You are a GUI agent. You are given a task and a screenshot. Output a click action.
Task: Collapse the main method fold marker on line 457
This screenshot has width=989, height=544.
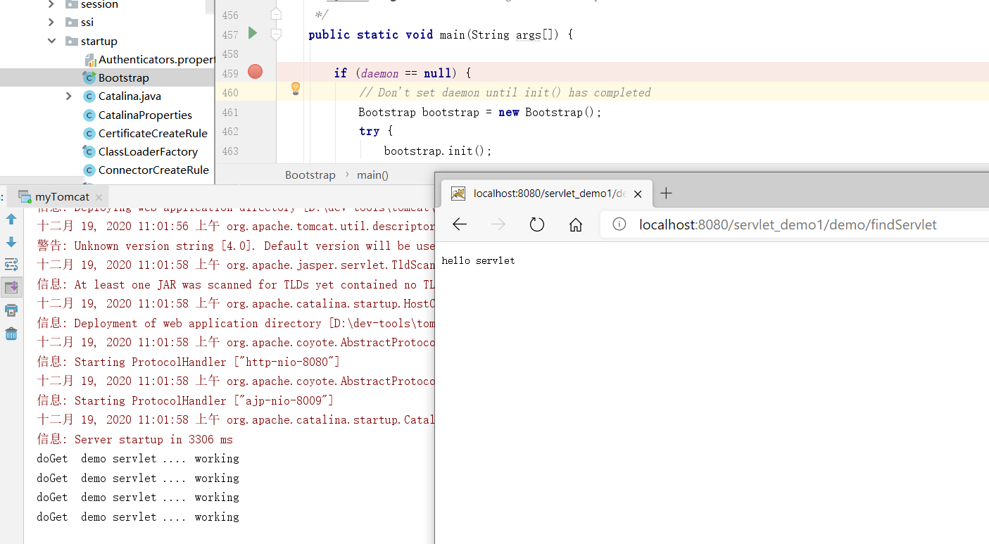pos(276,34)
